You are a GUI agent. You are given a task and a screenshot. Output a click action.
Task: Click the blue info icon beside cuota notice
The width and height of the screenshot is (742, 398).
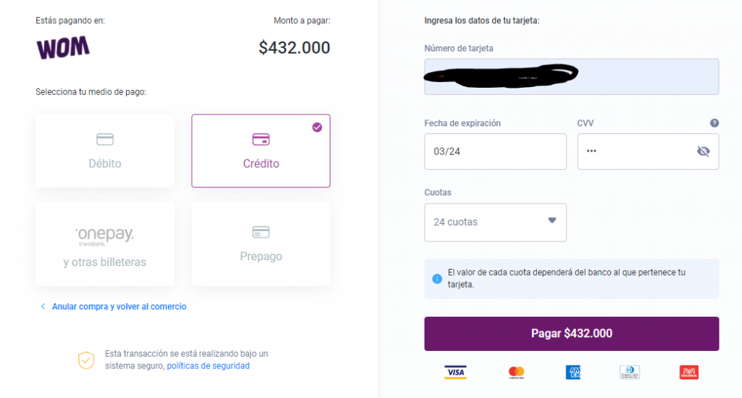pos(437,278)
